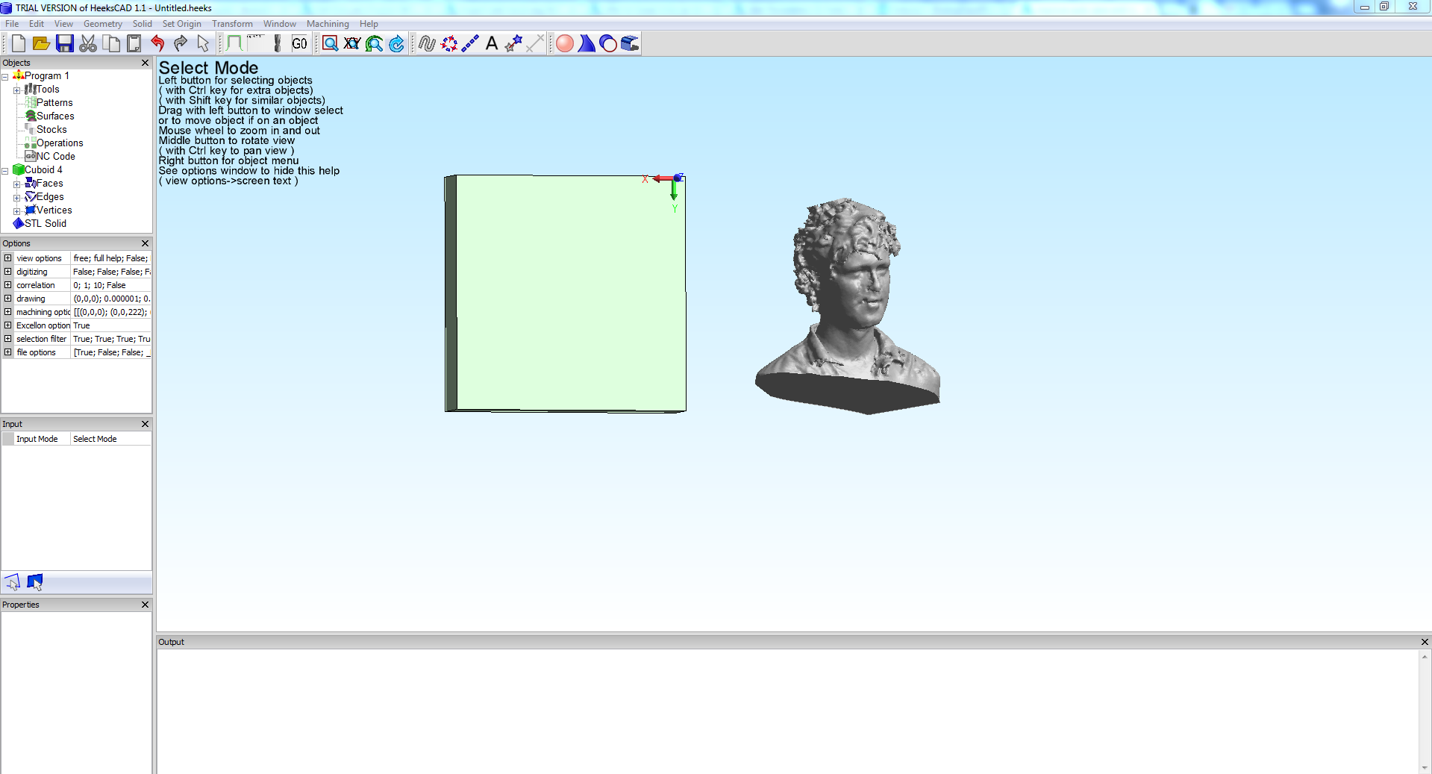Screen dimensions: 1432x774
Task: Open the Help menu
Action: click(x=369, y=24)
